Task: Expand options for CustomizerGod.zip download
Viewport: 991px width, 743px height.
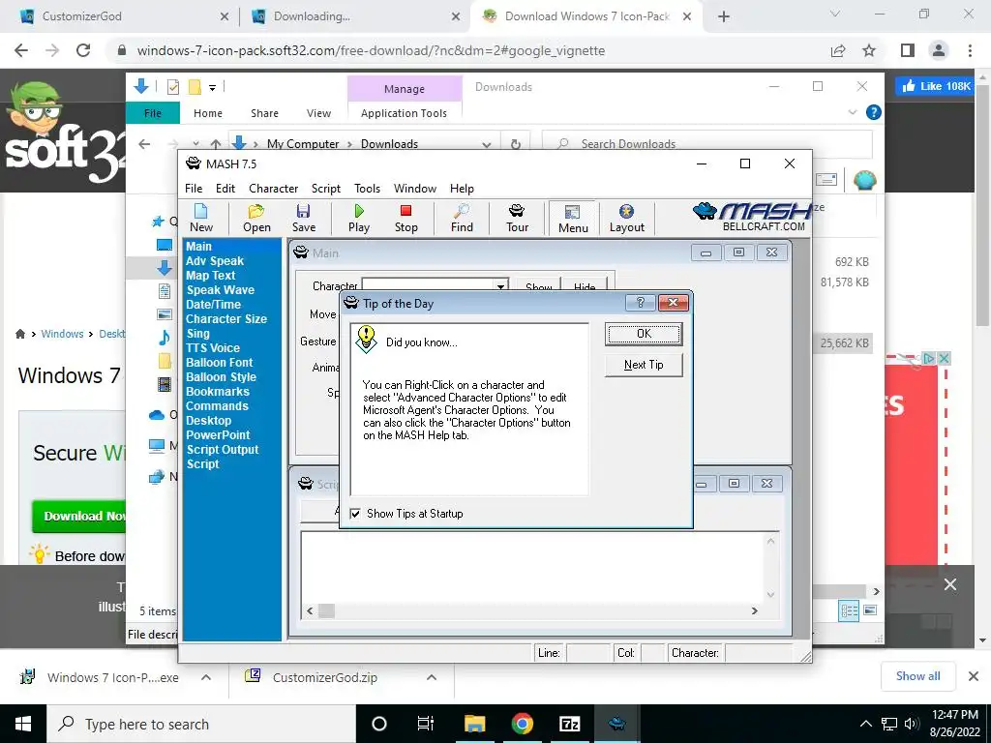Action: coord(432,677)
